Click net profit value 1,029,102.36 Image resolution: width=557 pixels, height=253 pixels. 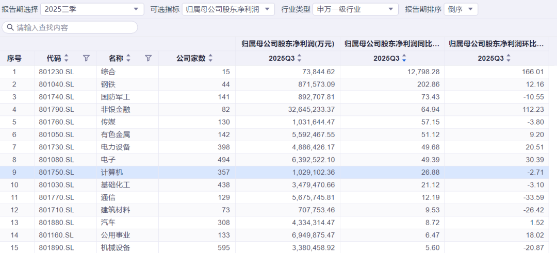(x=314, y=173)
